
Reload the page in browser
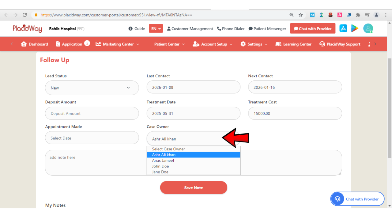pyautogui.click(x=25, y=15)
